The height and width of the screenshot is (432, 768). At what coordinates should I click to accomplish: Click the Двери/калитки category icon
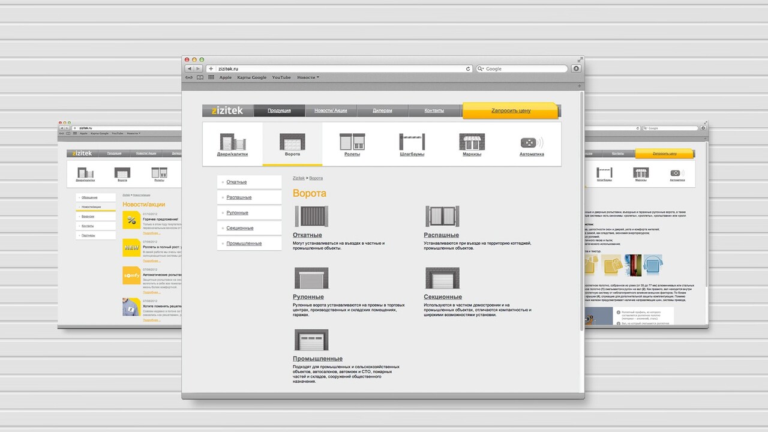232,142
